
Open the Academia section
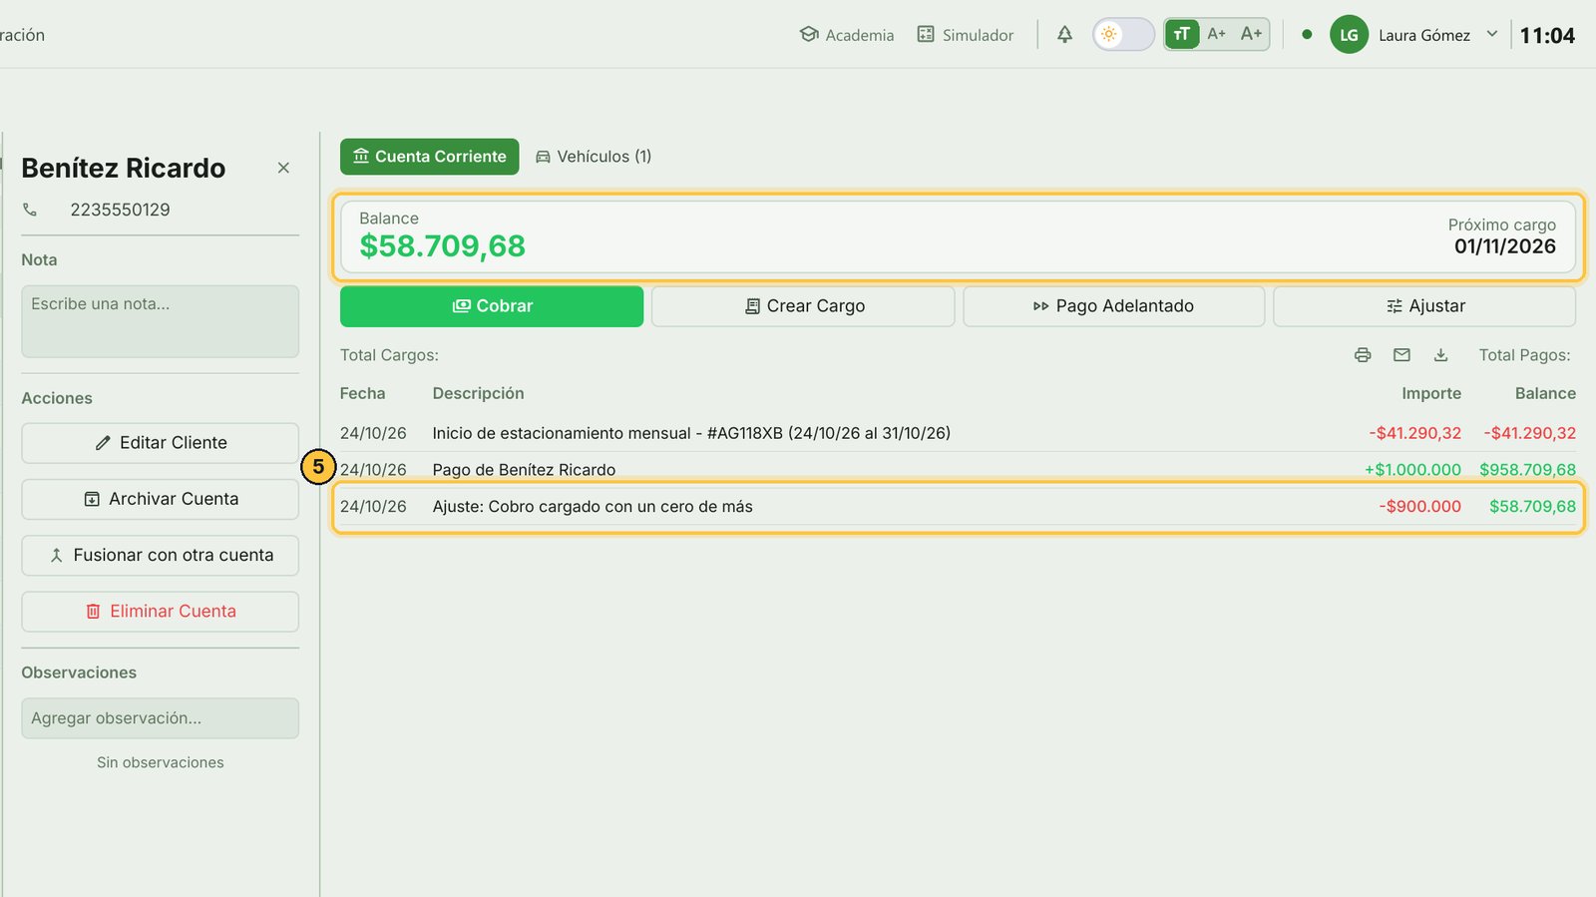(847, 35)
